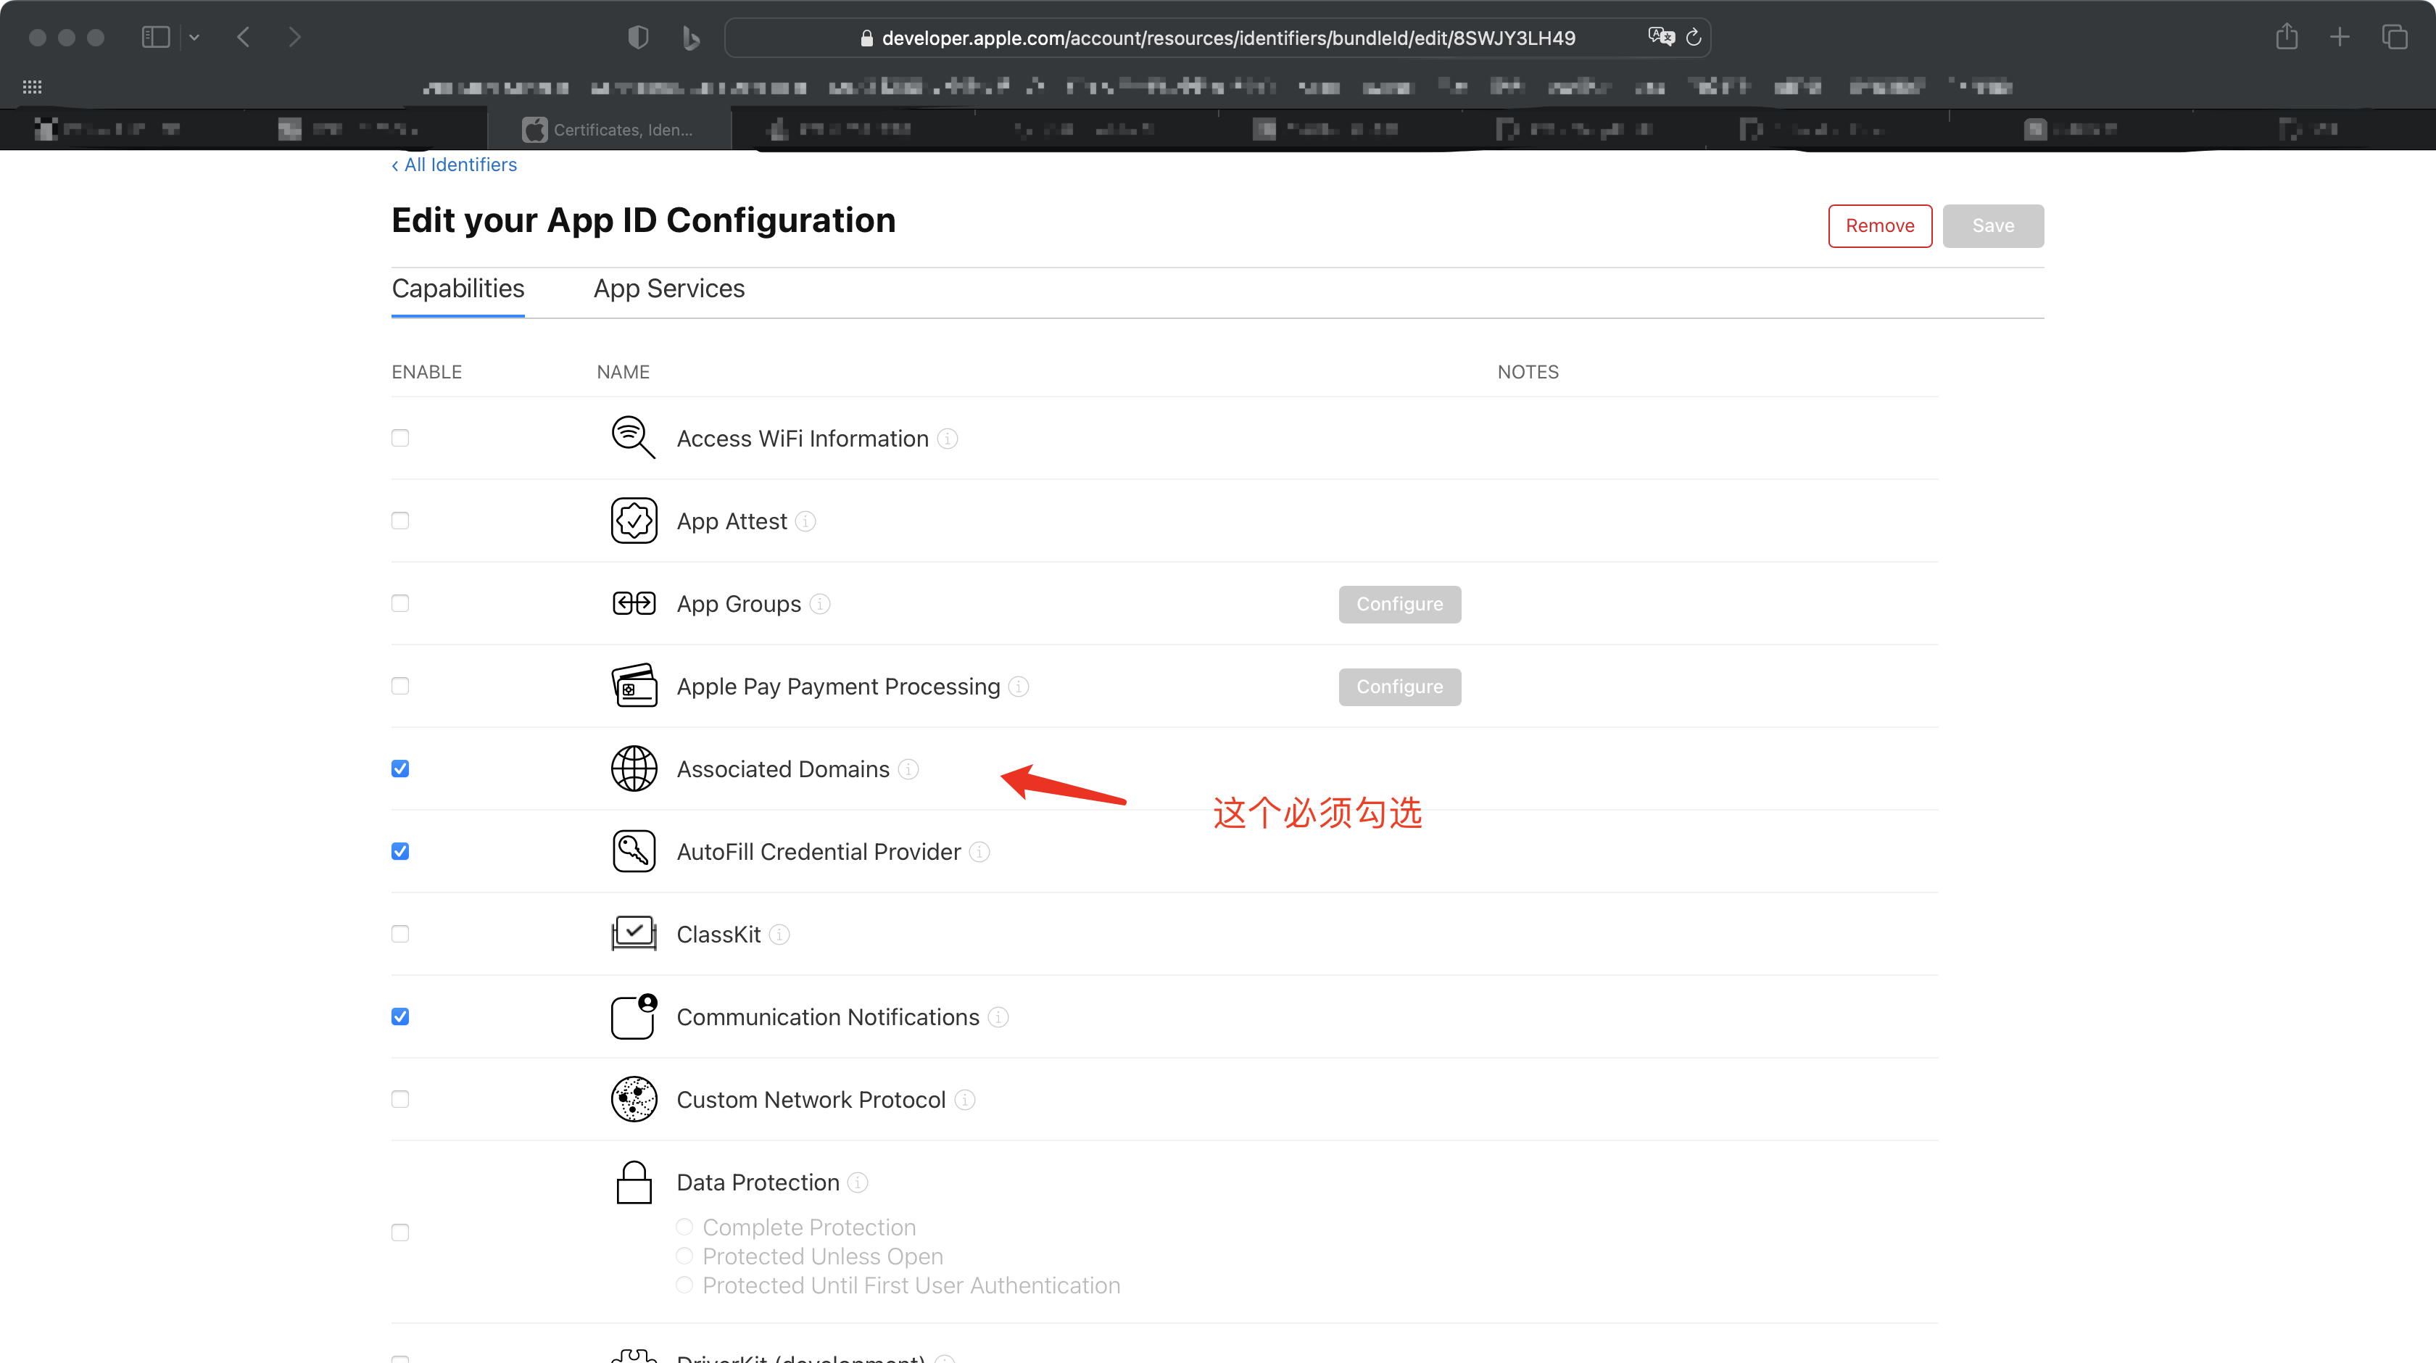Click the AutoFill Credential Provider key icon

pyautogui.click(x=634, y=851)
